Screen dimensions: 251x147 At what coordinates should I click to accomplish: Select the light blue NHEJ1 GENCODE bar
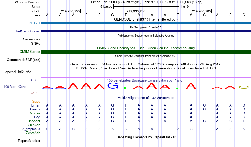click(x=146, y=23)
